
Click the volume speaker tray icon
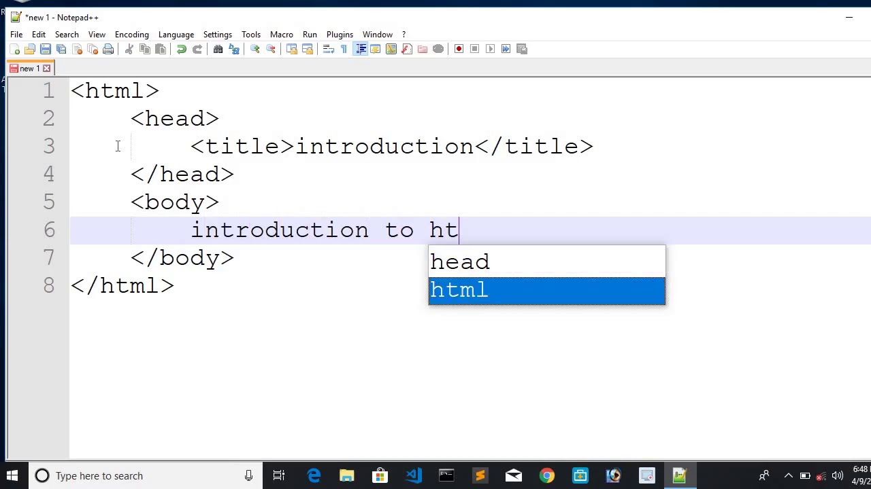pyautogui.click(x=838, y=475)
